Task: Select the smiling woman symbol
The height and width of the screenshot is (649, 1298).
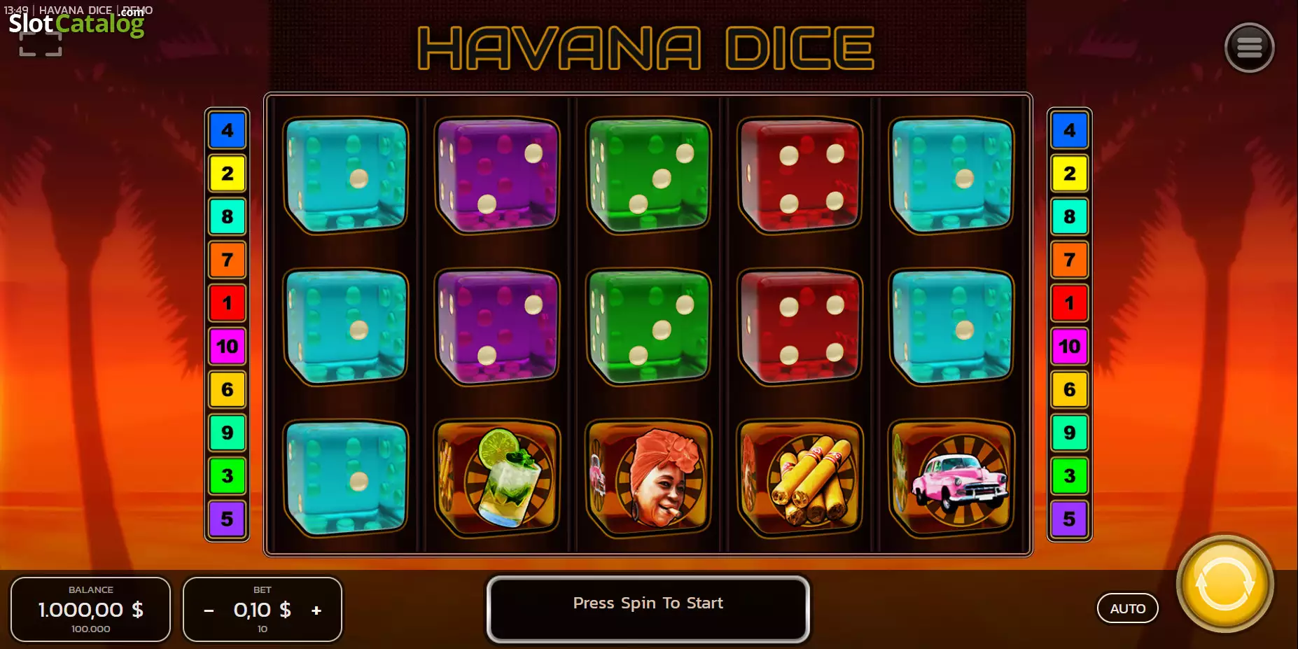Action: click(x=648, y=478)
